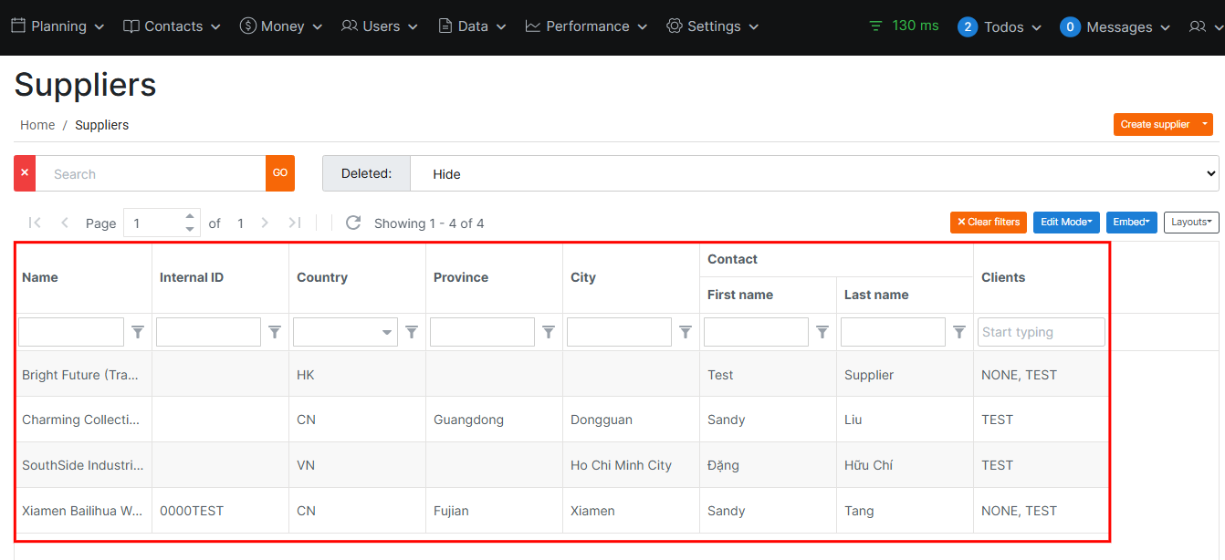Decrease the page number stepper
Image resolution: width=1225 pixels, height=560 pixels.
tap(190, 229)
